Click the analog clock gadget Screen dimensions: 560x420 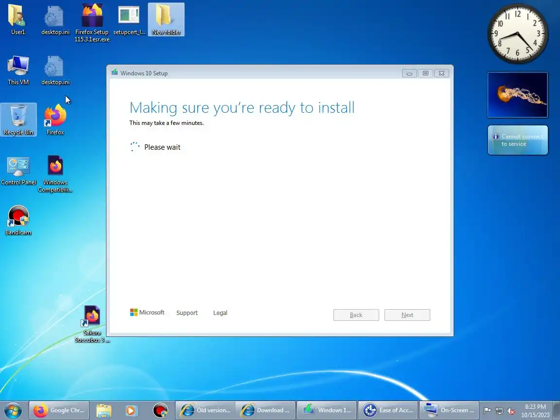[x=518, y=34]
